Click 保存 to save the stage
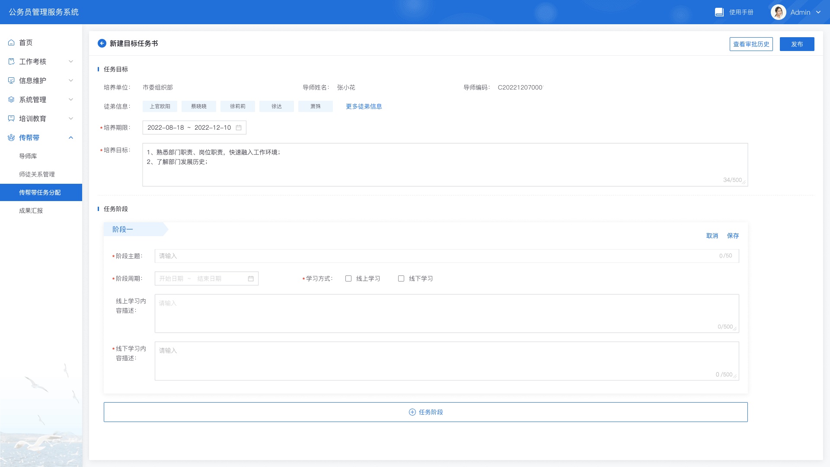The height and width of the screenshot is (467, 830). click(733, 236)
